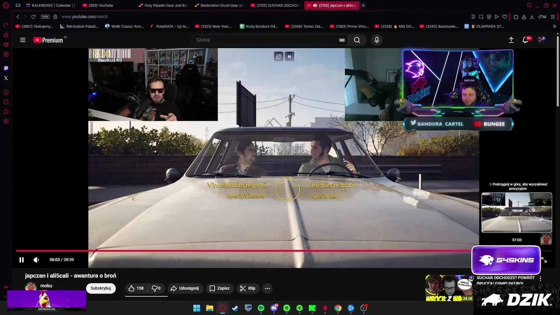The width and height of the screenshot is (560, 315).
Task: Toggle the Opera VPN badge
Action: pos(45,17)
